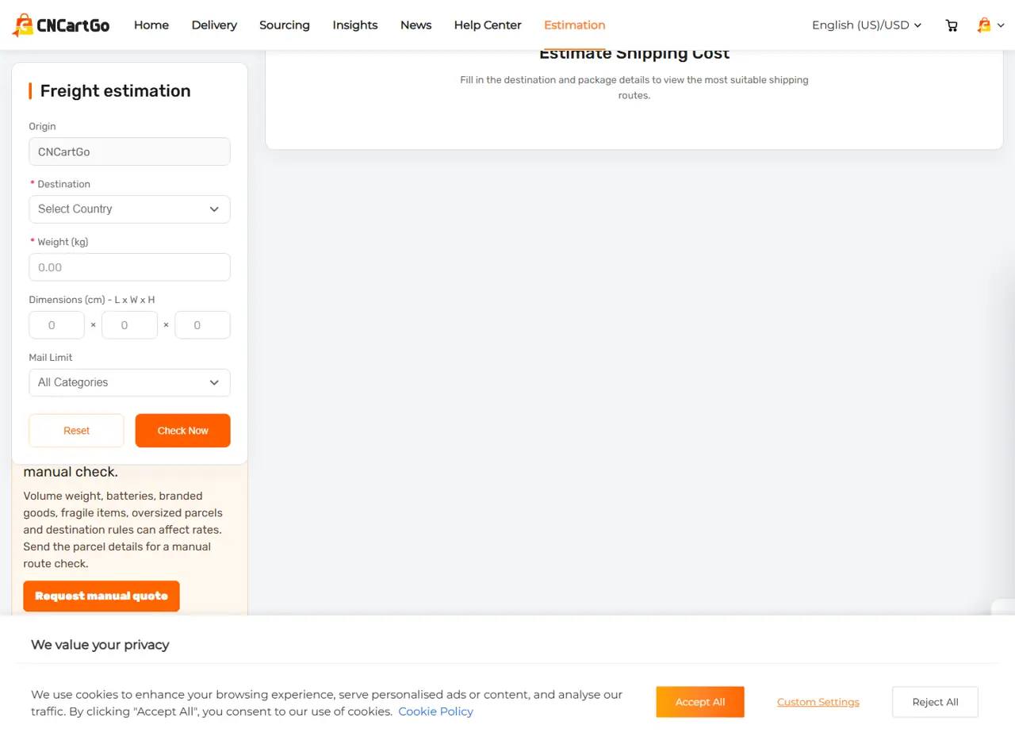
Task: Open Custom Settings for cookies
Action: pos(818,702)
